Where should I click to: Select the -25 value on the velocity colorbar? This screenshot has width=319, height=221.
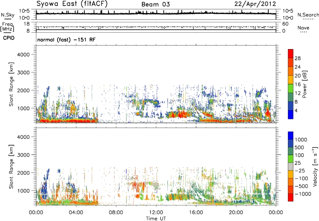(x=299, y=170)
